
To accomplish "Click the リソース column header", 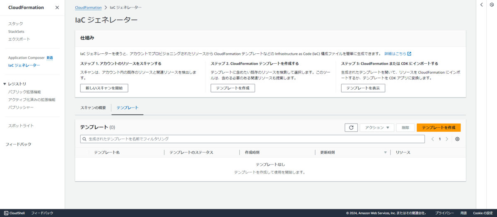I will pos(403,153).
